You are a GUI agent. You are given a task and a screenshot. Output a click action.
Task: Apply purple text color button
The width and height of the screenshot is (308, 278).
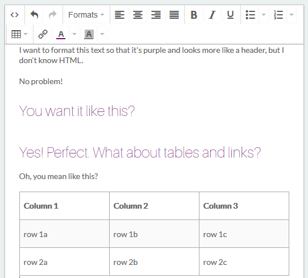coord(61,34)
